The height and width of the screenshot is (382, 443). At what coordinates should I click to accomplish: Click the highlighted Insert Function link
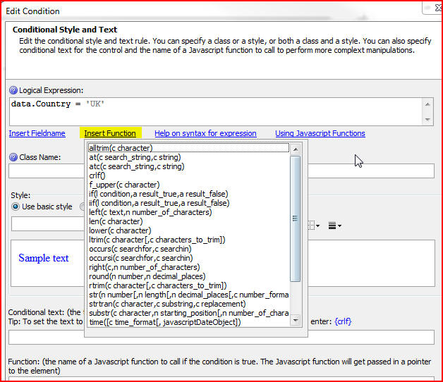[x=110, y=133]
